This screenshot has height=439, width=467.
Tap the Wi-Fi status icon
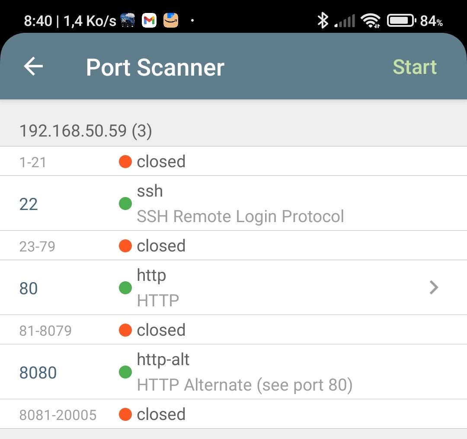point(371,20)
